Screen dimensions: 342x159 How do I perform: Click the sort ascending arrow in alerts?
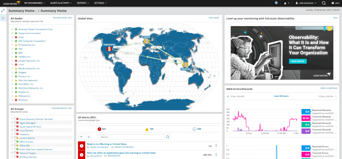(81, 137)
